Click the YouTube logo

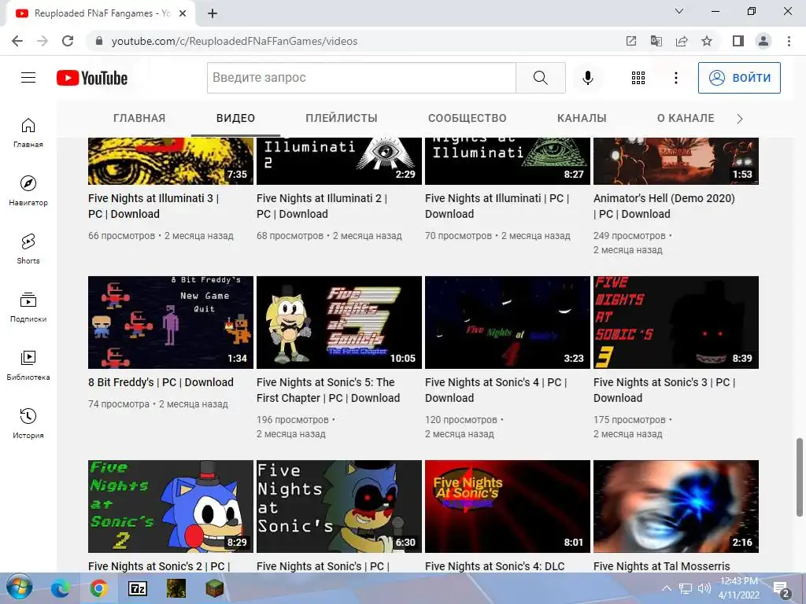tap(92, 78)
